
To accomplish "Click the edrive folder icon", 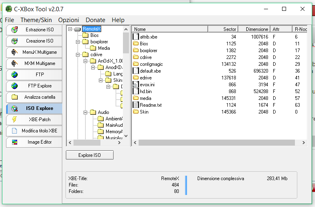I will 136,78.
